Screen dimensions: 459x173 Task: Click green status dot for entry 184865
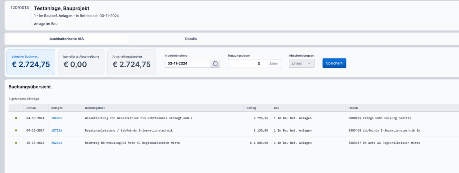(x=16, y=118)
